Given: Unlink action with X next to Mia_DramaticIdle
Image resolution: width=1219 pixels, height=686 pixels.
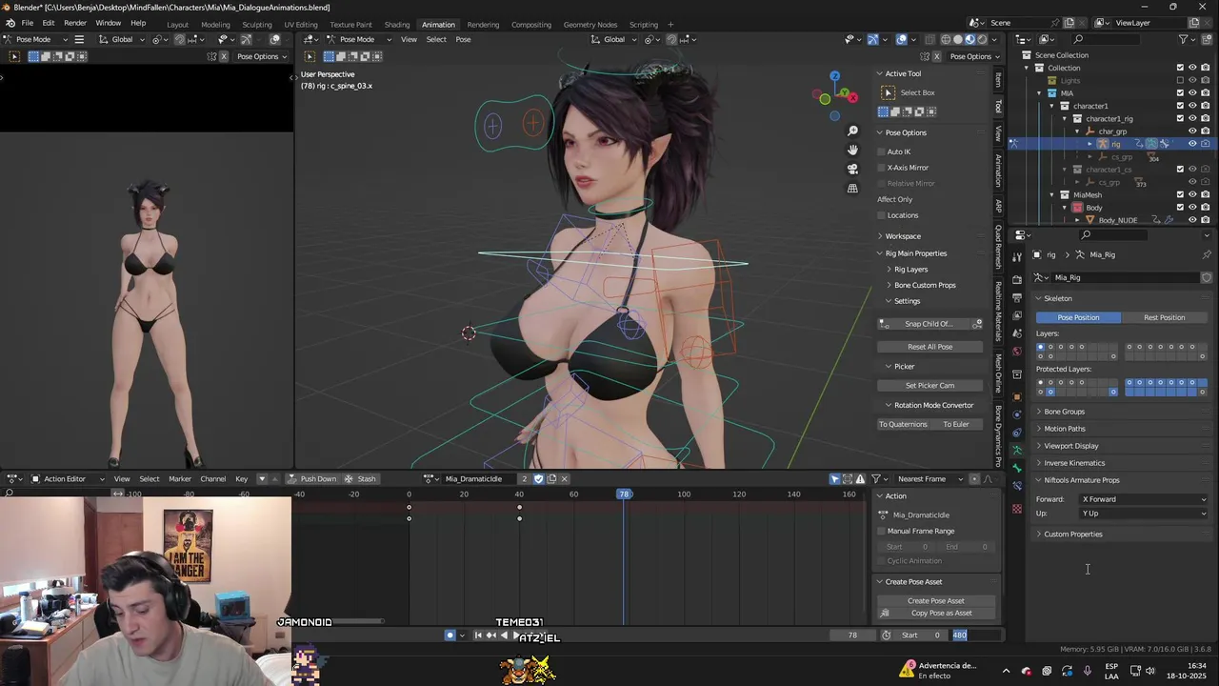Looking at the screenshot, I should pyautogui.click(x=564, y=478).
